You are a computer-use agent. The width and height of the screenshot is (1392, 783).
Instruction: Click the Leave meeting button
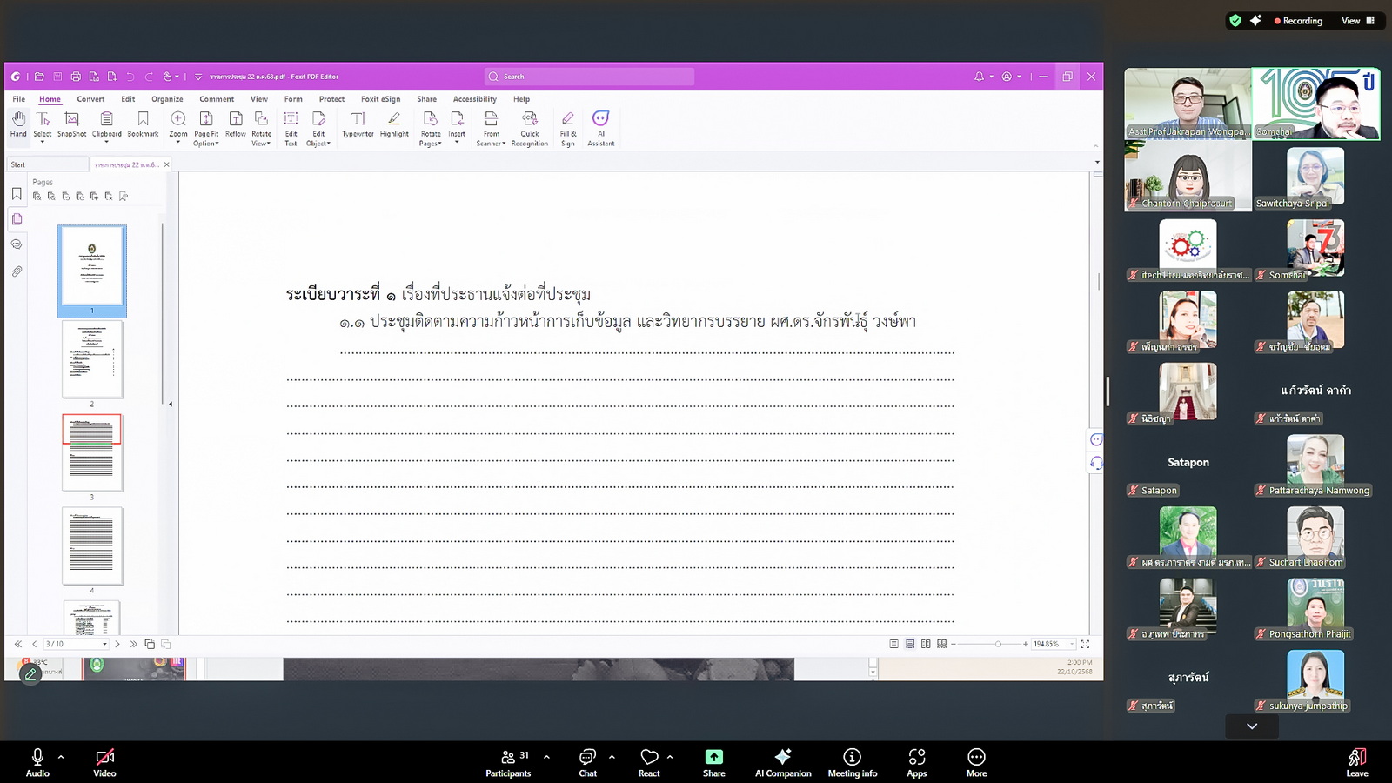[x=1356, y=761]
